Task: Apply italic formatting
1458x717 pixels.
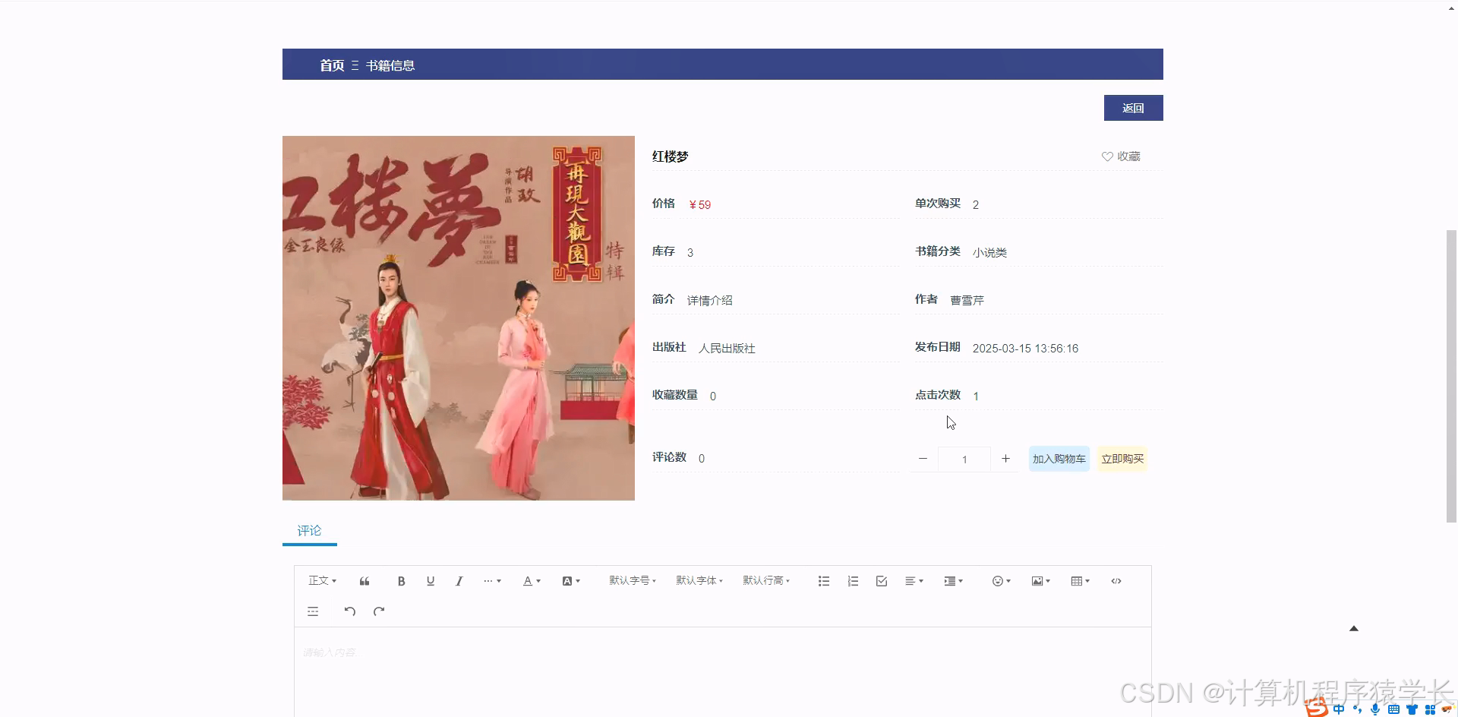Action: click(459, 580)
